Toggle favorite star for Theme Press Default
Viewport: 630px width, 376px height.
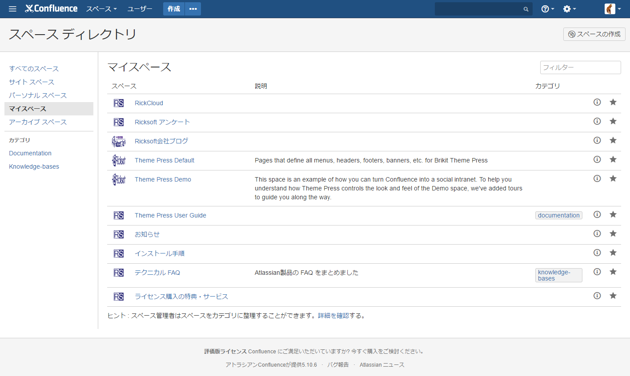[x=613, y=159]
